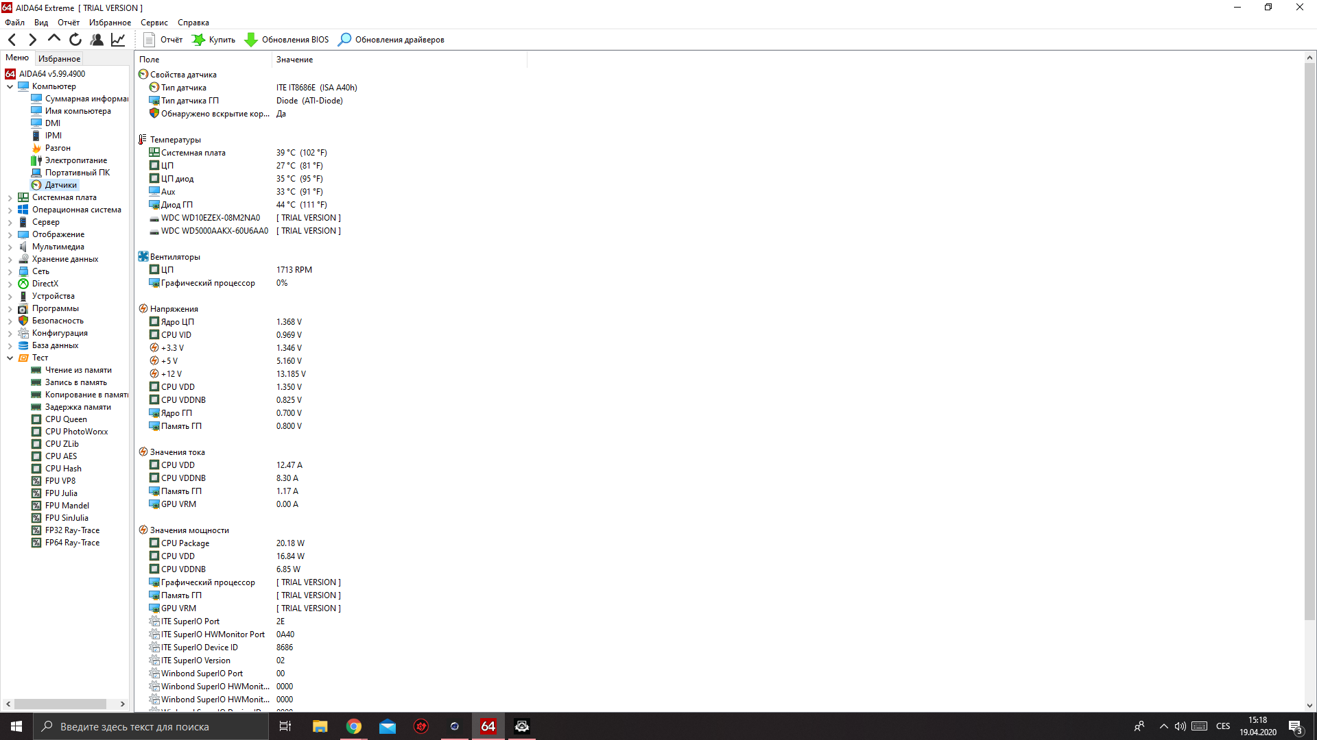Switch to the Избранное tab
Image resolution: width=1317 pixels, height=740 pixels.
59,59
